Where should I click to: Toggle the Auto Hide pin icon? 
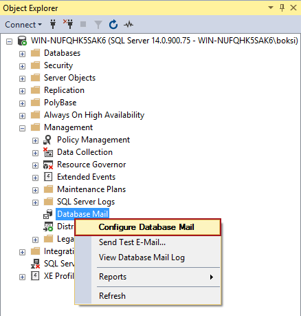pos(282,8)
